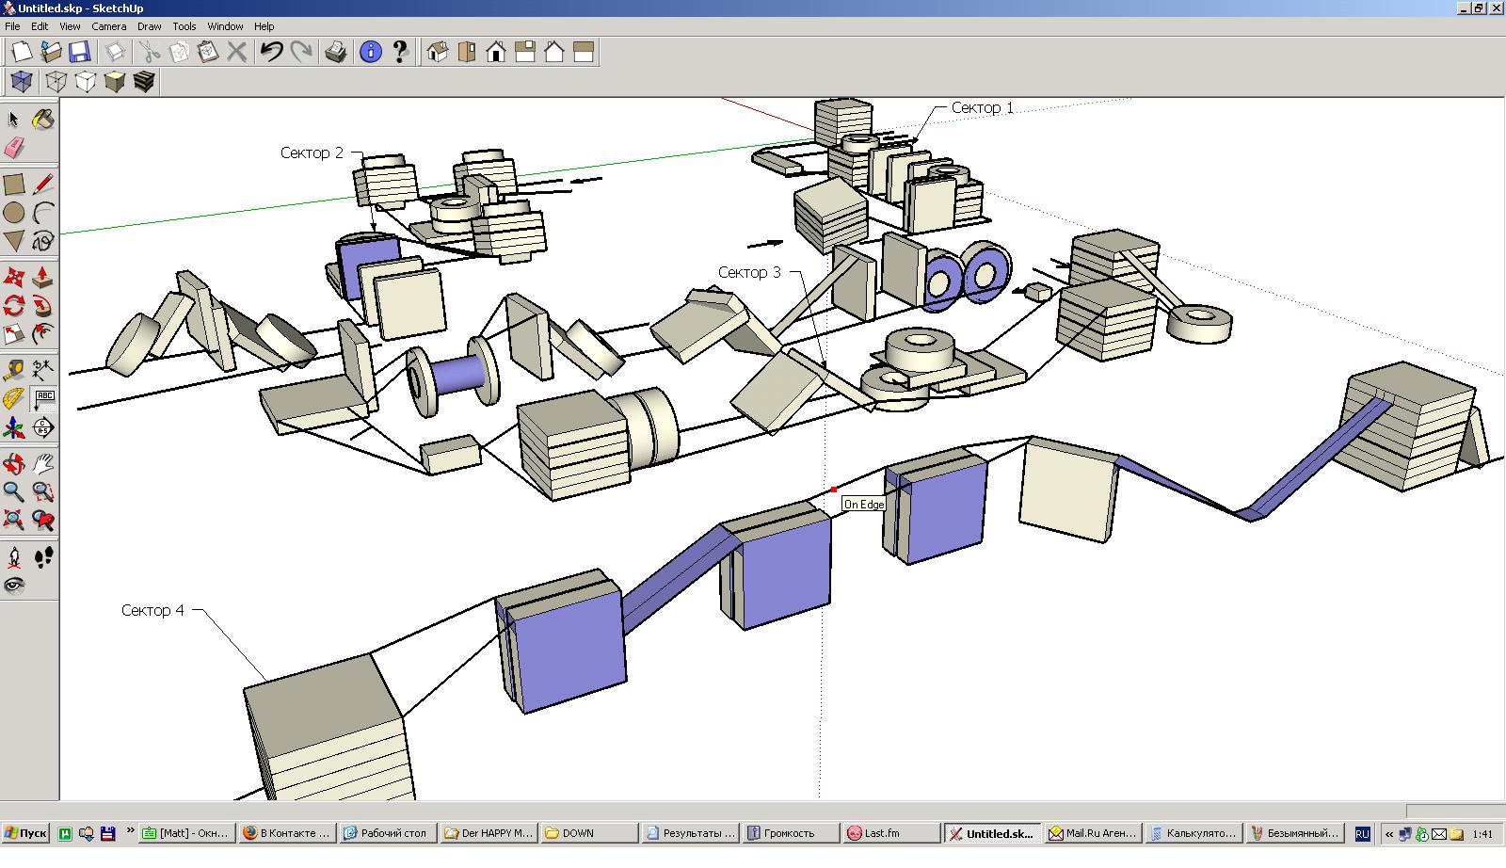The image size is (1506, 868).
Task: Open the Camera menu
Action: coord(109,26)
